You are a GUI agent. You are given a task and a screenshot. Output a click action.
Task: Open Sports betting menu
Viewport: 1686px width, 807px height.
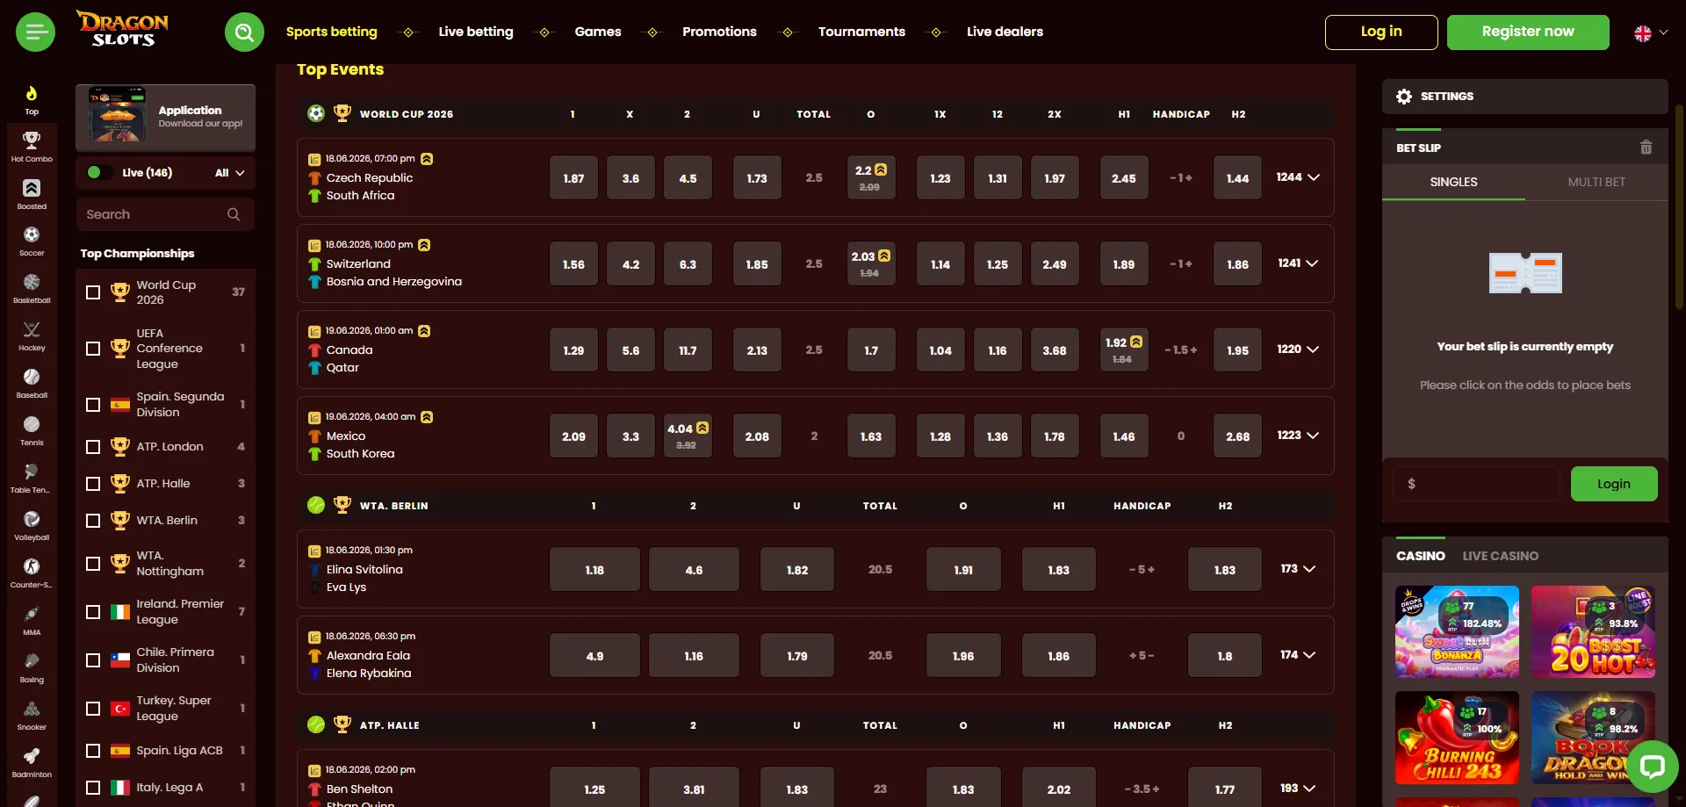click(x=331, y=32)
